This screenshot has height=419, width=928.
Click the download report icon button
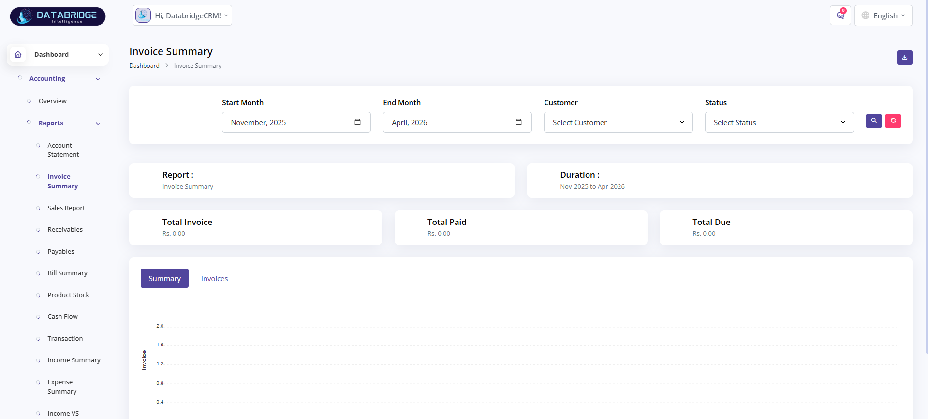pyautogui.click(x=905, y=58)
